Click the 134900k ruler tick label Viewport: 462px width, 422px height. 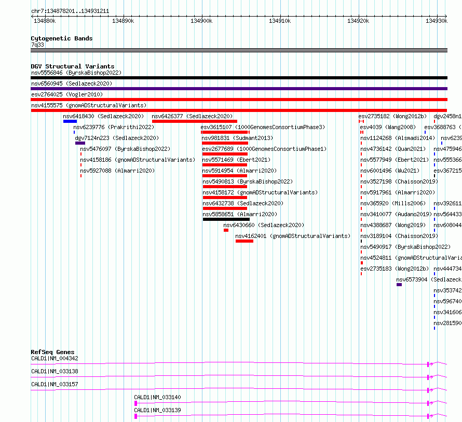click(x=201, y=21)
